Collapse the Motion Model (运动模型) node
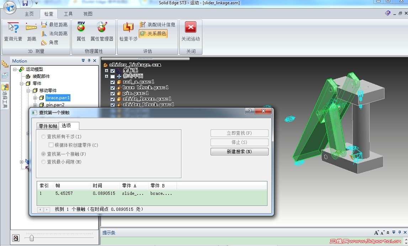Viewport: 408px width, 246px height. click(15, 69)
